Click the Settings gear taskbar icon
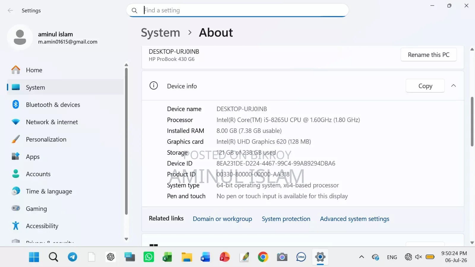This screenshot has height=267, width=475. [320, 257]
